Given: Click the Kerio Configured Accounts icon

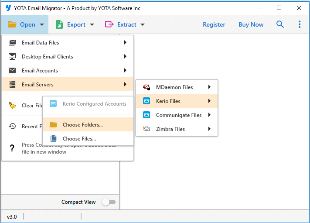Looking at the screenshot, I should click(53, 103).
